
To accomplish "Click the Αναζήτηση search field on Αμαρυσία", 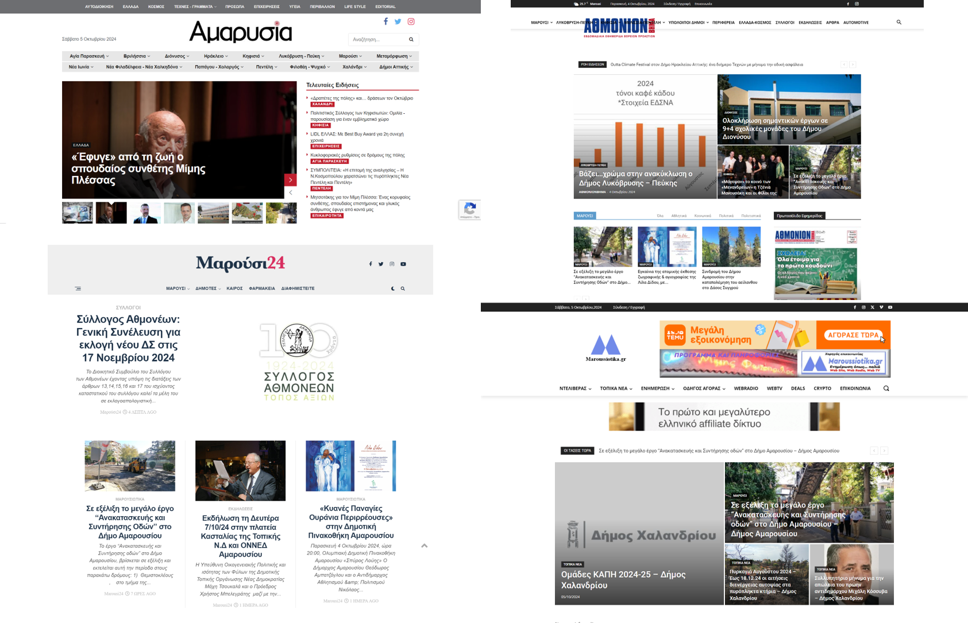I will 378,40.
